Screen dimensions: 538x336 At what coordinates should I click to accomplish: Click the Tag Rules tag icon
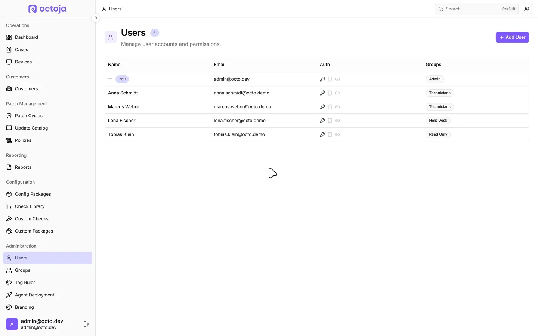point(9,283)
